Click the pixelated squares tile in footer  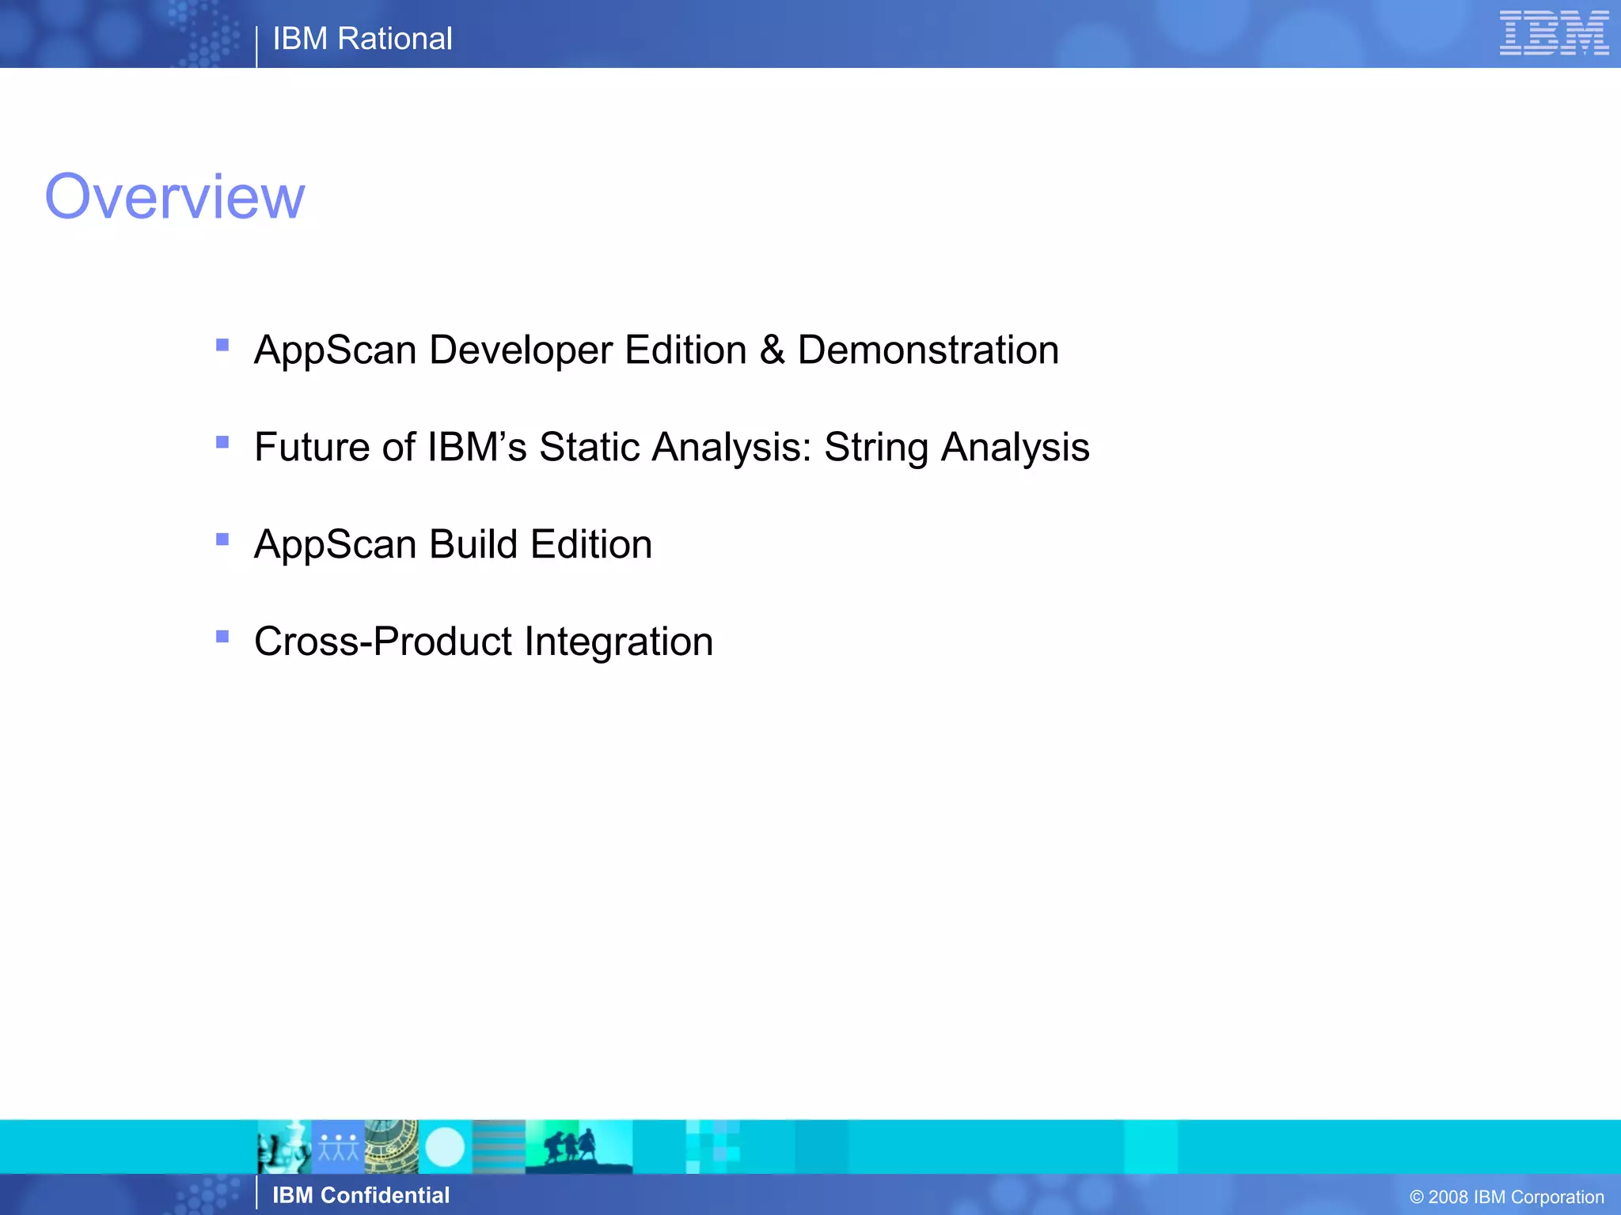(x=712, y=1146)
